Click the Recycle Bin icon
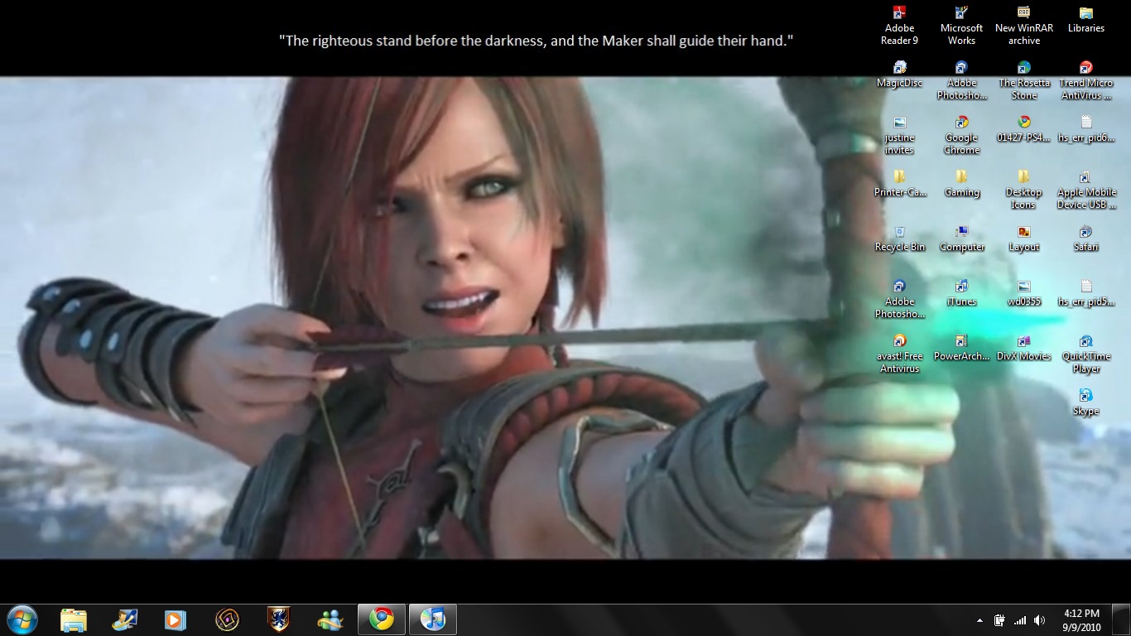Screen dimensions: 1131x636 [x=899, y=238]
